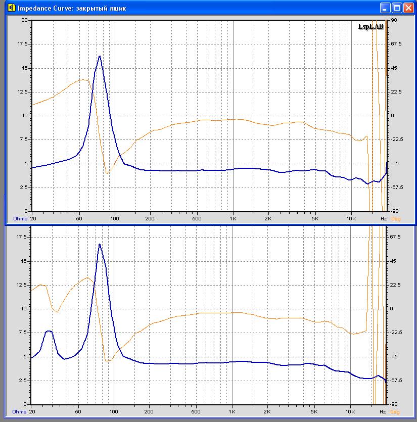Viewport: 417px width, 422px height.
Task: Click the Ohms label of the lower graph
Action: pyautogui.click(x=20, y=412)
